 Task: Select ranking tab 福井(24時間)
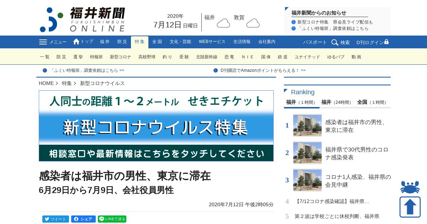(x=337, y=102)
